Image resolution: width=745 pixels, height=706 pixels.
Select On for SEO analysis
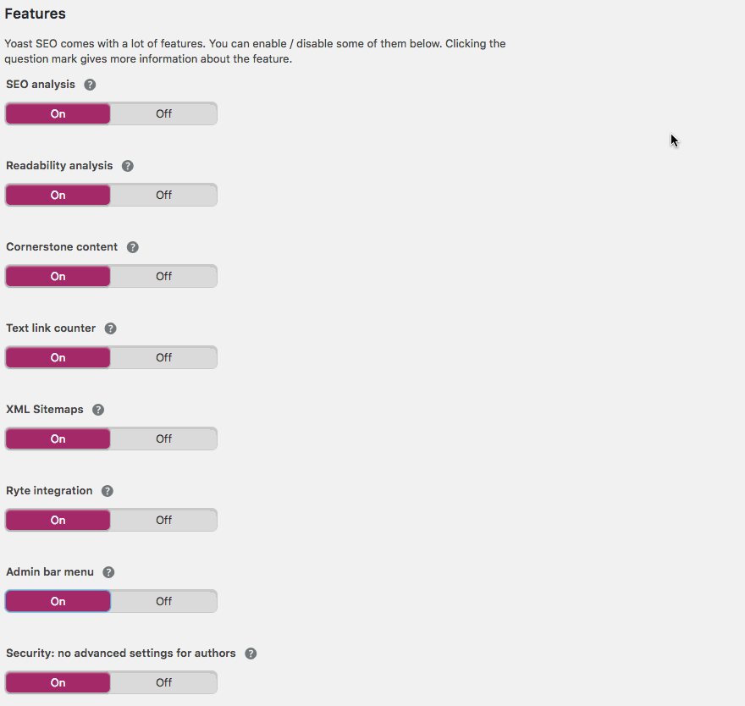click(58, 113)
